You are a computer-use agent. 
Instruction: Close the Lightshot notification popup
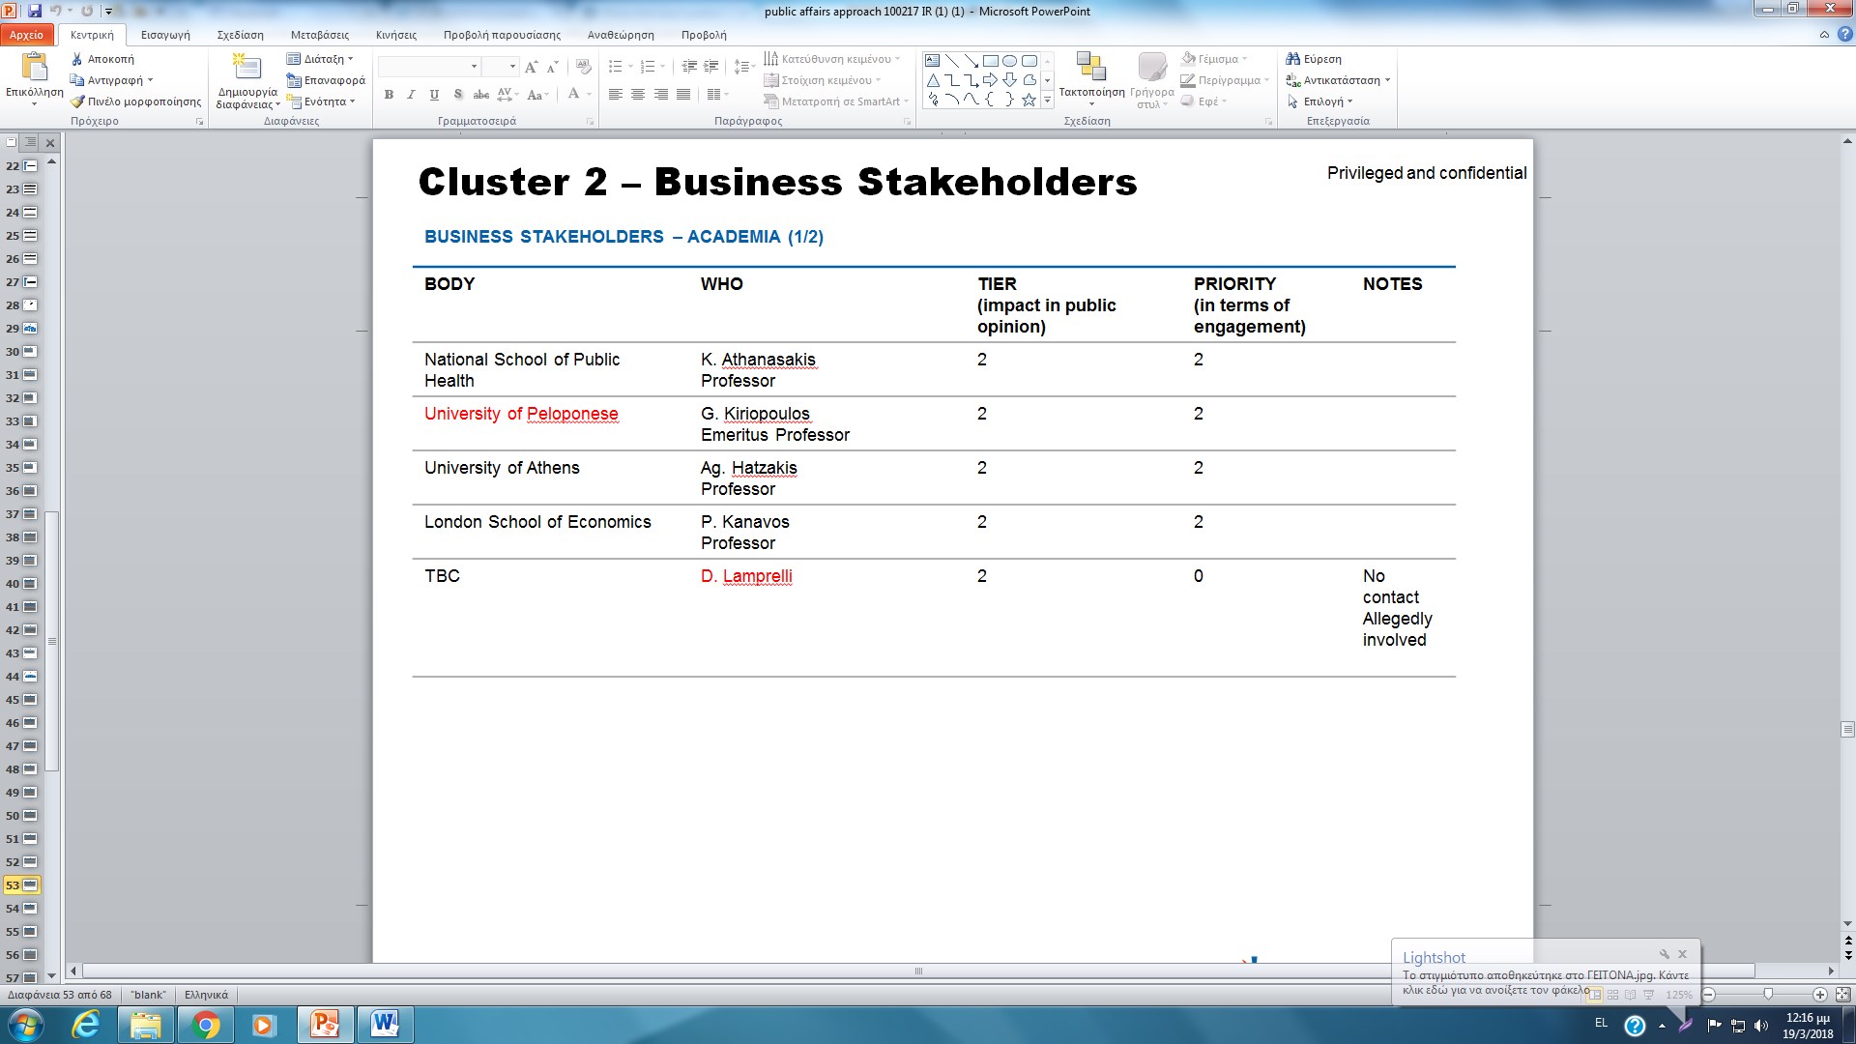point(1682,954)
